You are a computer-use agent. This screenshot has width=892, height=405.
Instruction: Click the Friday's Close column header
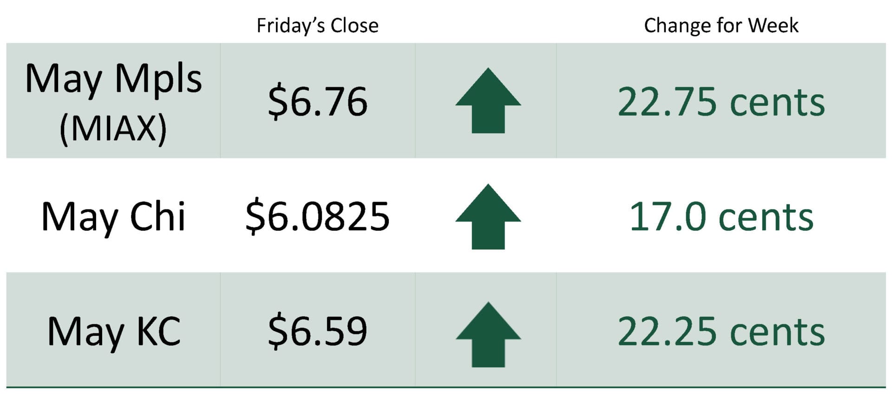(x=317, y=26)
